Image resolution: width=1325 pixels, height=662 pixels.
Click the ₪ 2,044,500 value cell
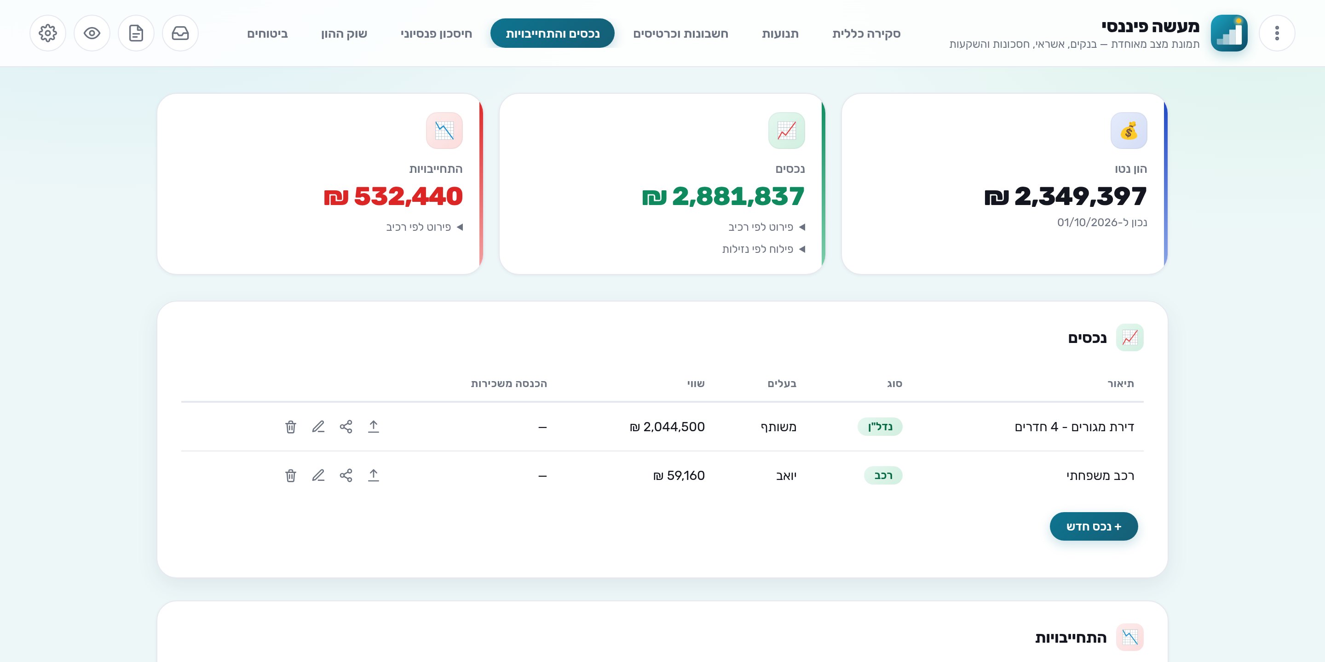pyautogui.click(x=667, y=427)
